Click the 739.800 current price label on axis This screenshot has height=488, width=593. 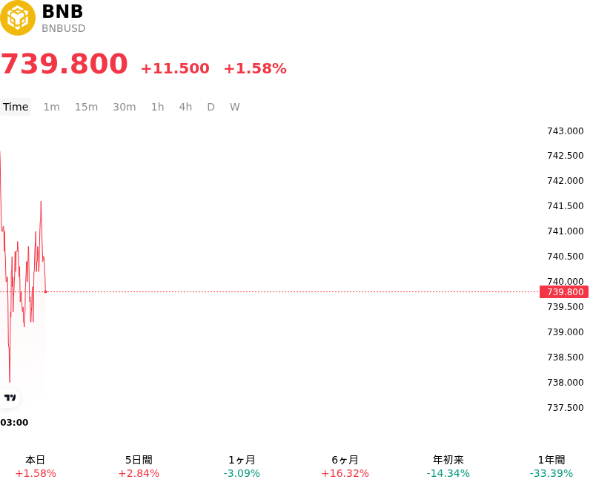[564, 292]
